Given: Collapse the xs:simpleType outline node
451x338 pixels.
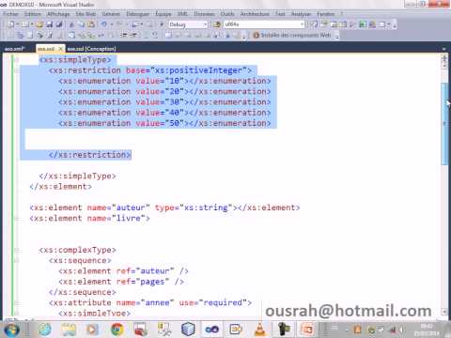Looking at the screenshot, I should pos(17,60).
